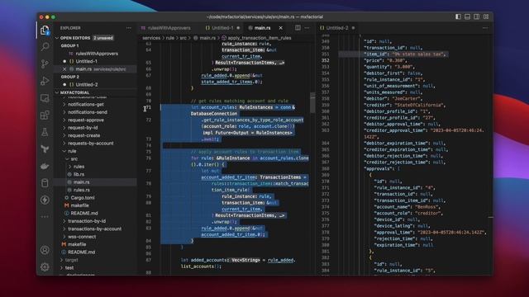Switch to the main.rs editor tab
Screen dimensions: 529x297
click(x=262, y=28)
